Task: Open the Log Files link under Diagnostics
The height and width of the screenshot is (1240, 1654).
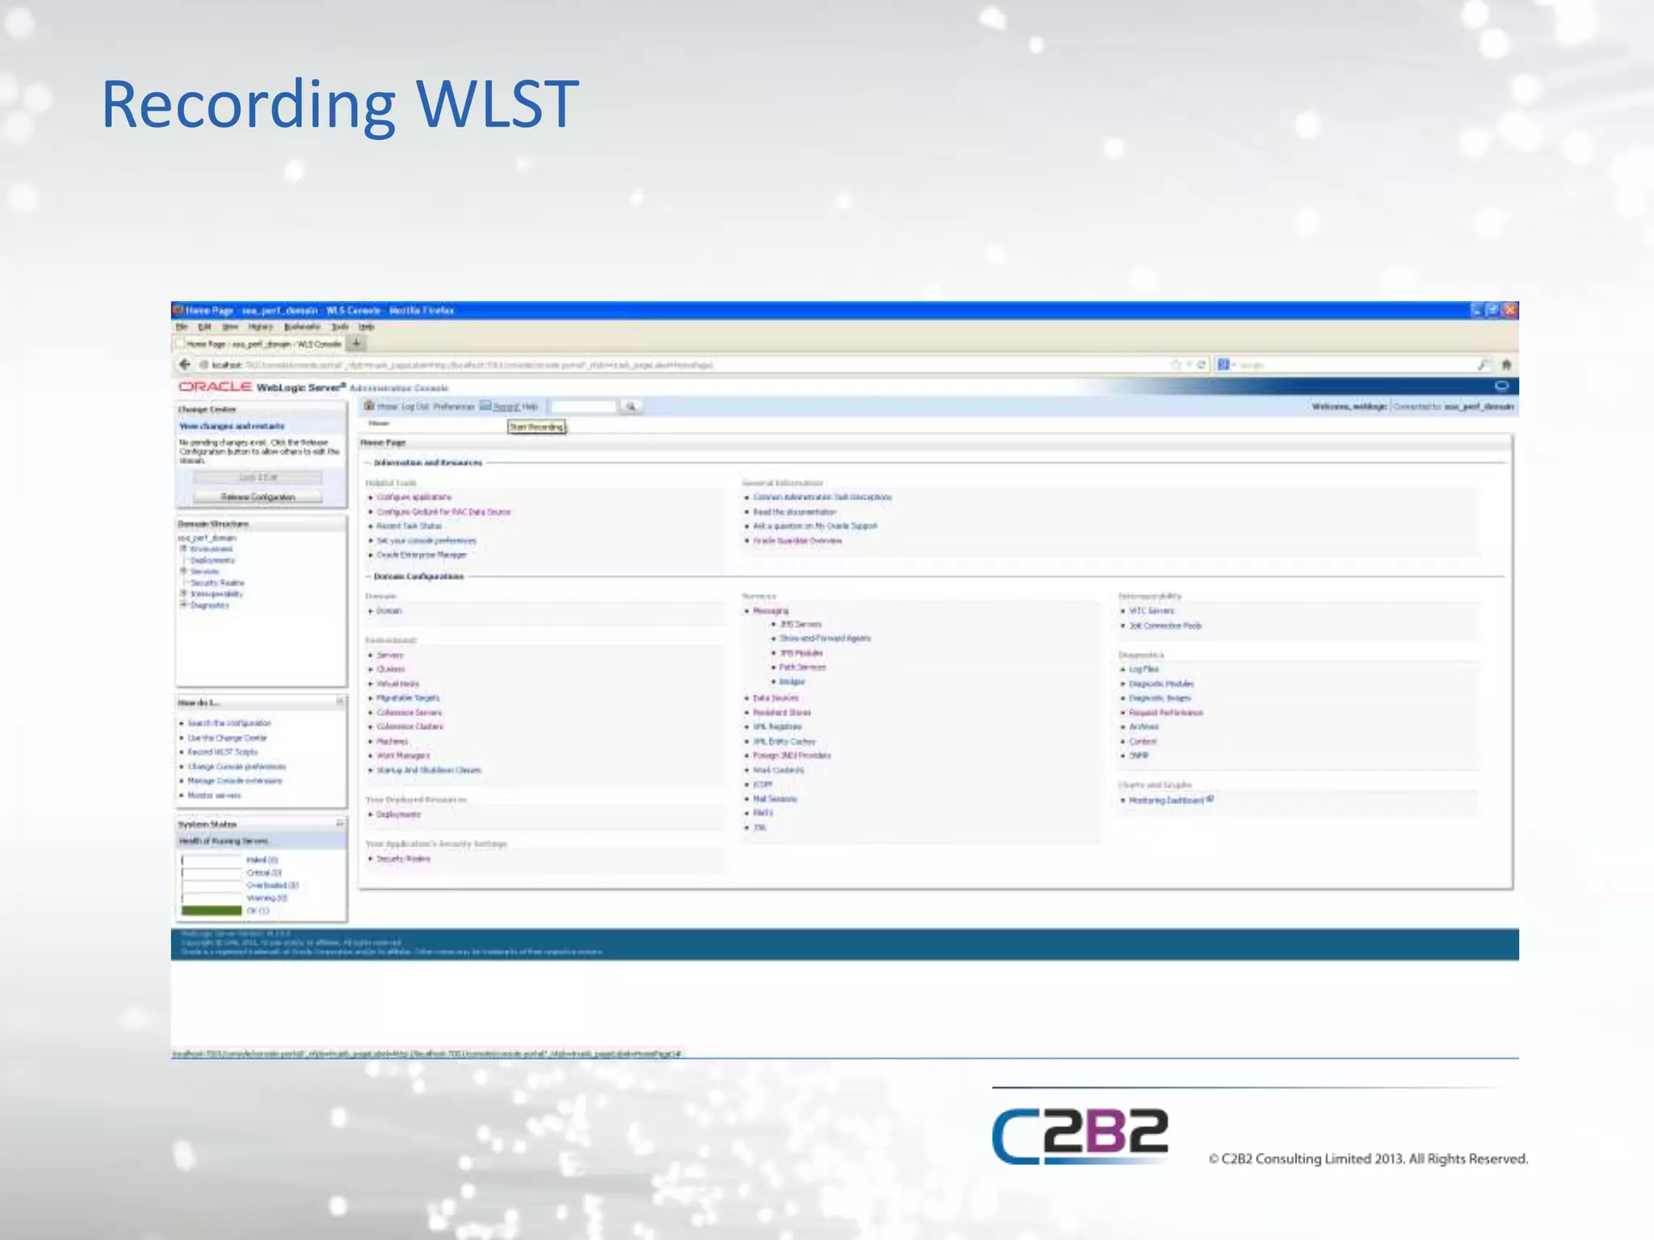Action: click(x=1144, y=669)
